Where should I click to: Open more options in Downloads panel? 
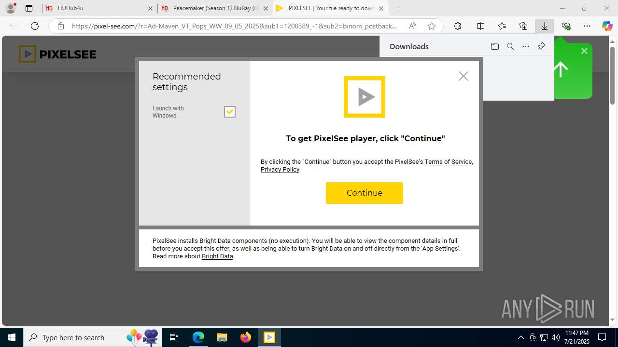(526, 46)
